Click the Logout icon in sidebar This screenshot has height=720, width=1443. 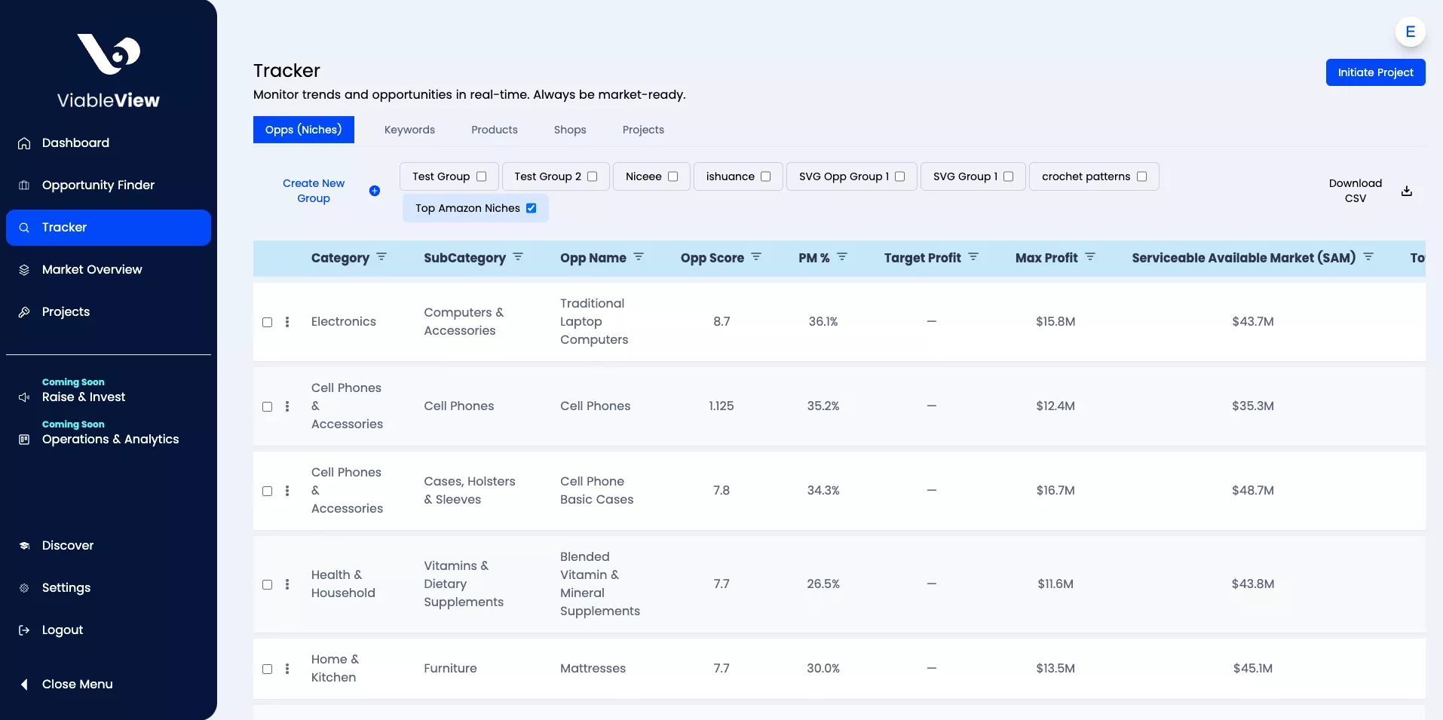(x=24, y=630)
